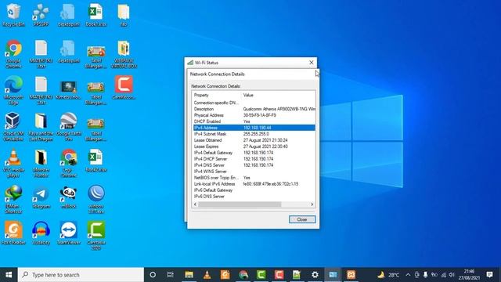501x282 pixels.
Task: Select the IPv4 WINS Server row
Action: [254, 172]
